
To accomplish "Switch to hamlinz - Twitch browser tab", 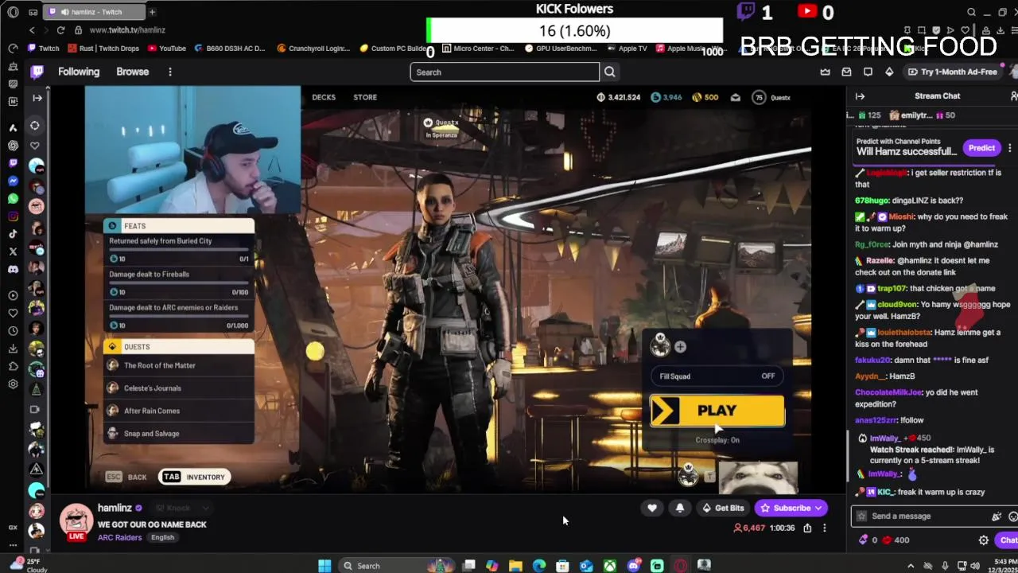I will [94, 12].
